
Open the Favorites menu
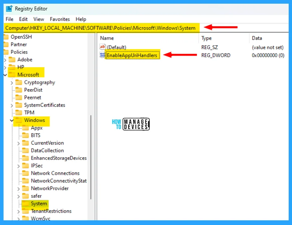pos(60,19)
